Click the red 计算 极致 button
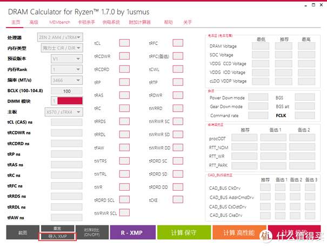Image resolution: width=327 pixels, height=246 pixels. coord(294,232)
